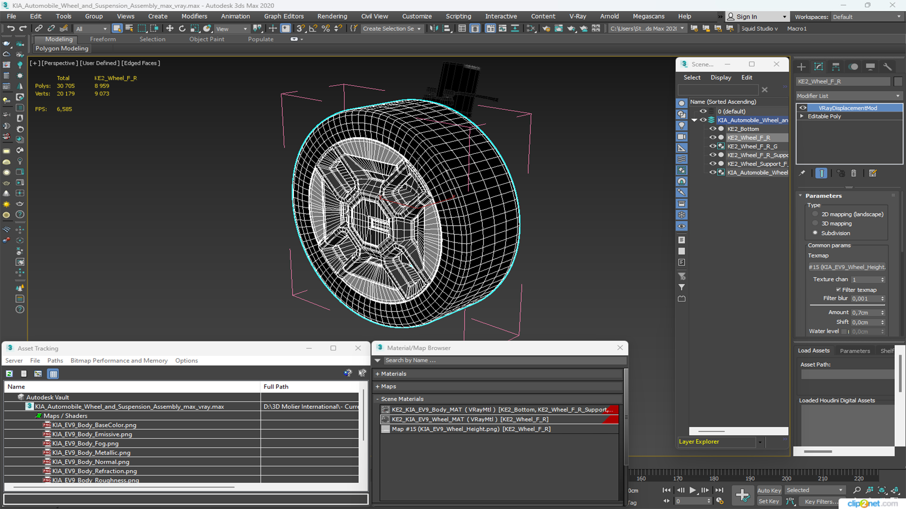Click Configure Modifier Sets icon

click(x=872, y=173)
